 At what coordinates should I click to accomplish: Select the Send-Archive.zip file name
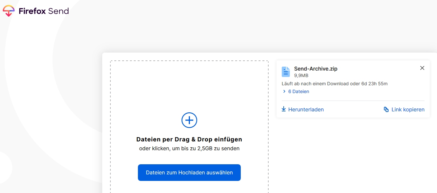click(x=316, y=69)
